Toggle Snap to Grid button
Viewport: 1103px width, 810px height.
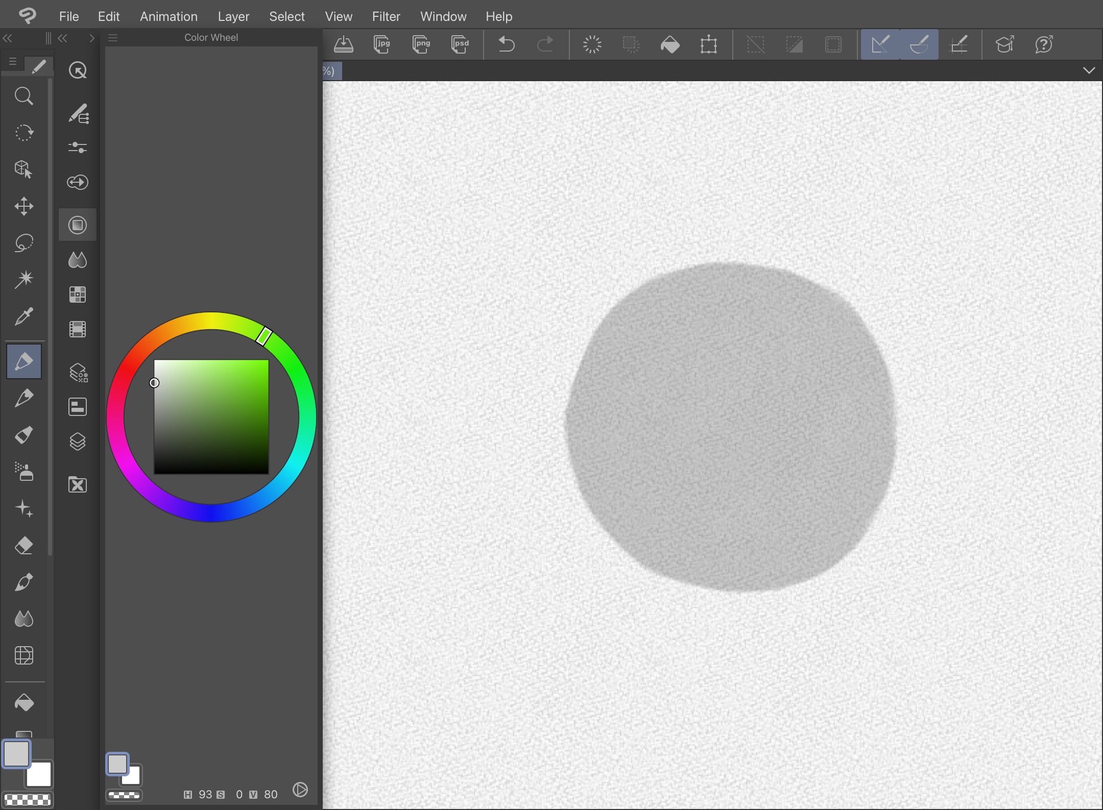click(958, 44)
